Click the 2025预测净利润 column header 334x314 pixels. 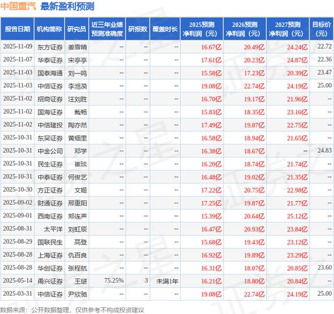click(x=202, y=29)
